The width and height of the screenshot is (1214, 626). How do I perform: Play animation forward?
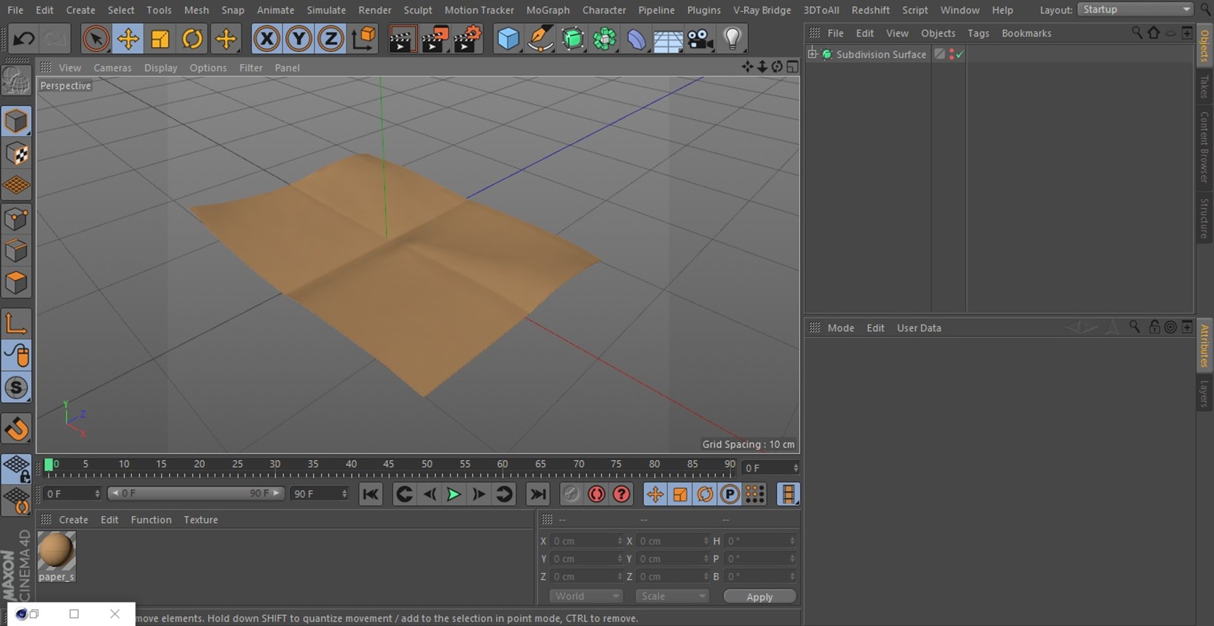[x=453, y=494]
